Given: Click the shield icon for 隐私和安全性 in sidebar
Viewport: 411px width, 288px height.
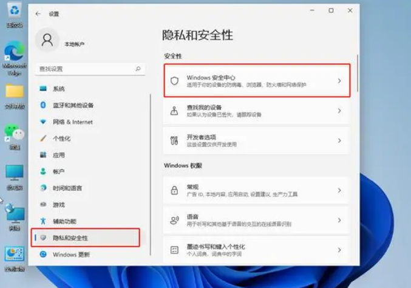Looking at the screenshot, I should [43, 238].
